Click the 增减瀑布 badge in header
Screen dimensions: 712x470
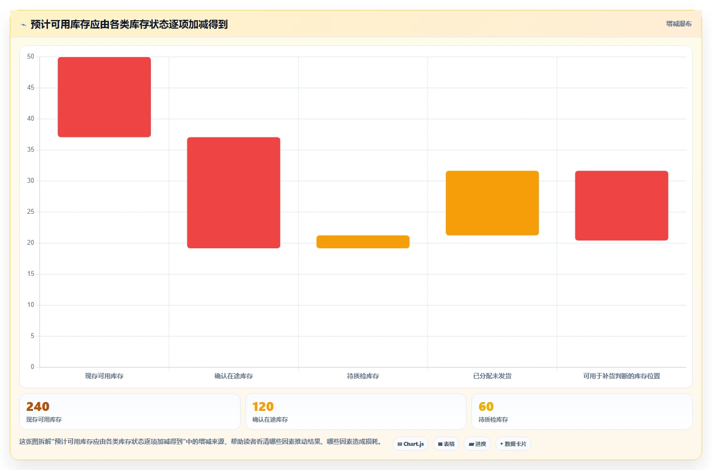(x=678, y=24)
